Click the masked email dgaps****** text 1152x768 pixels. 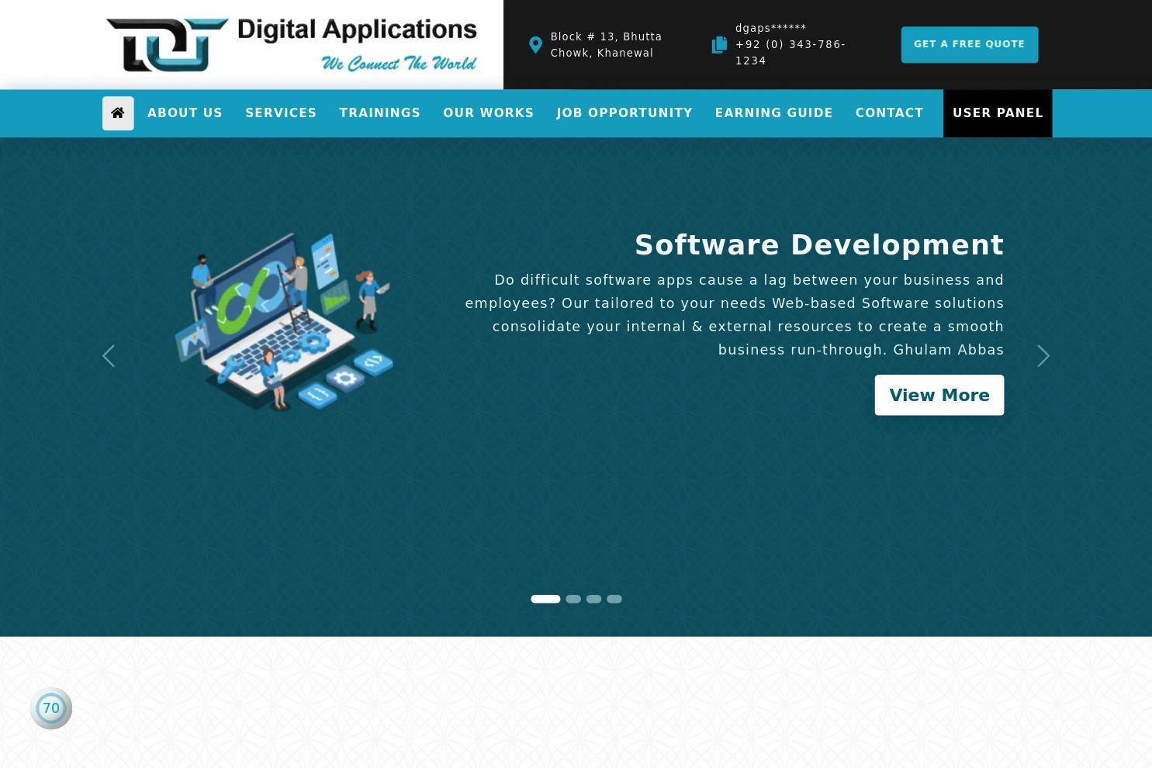(770, 28)
